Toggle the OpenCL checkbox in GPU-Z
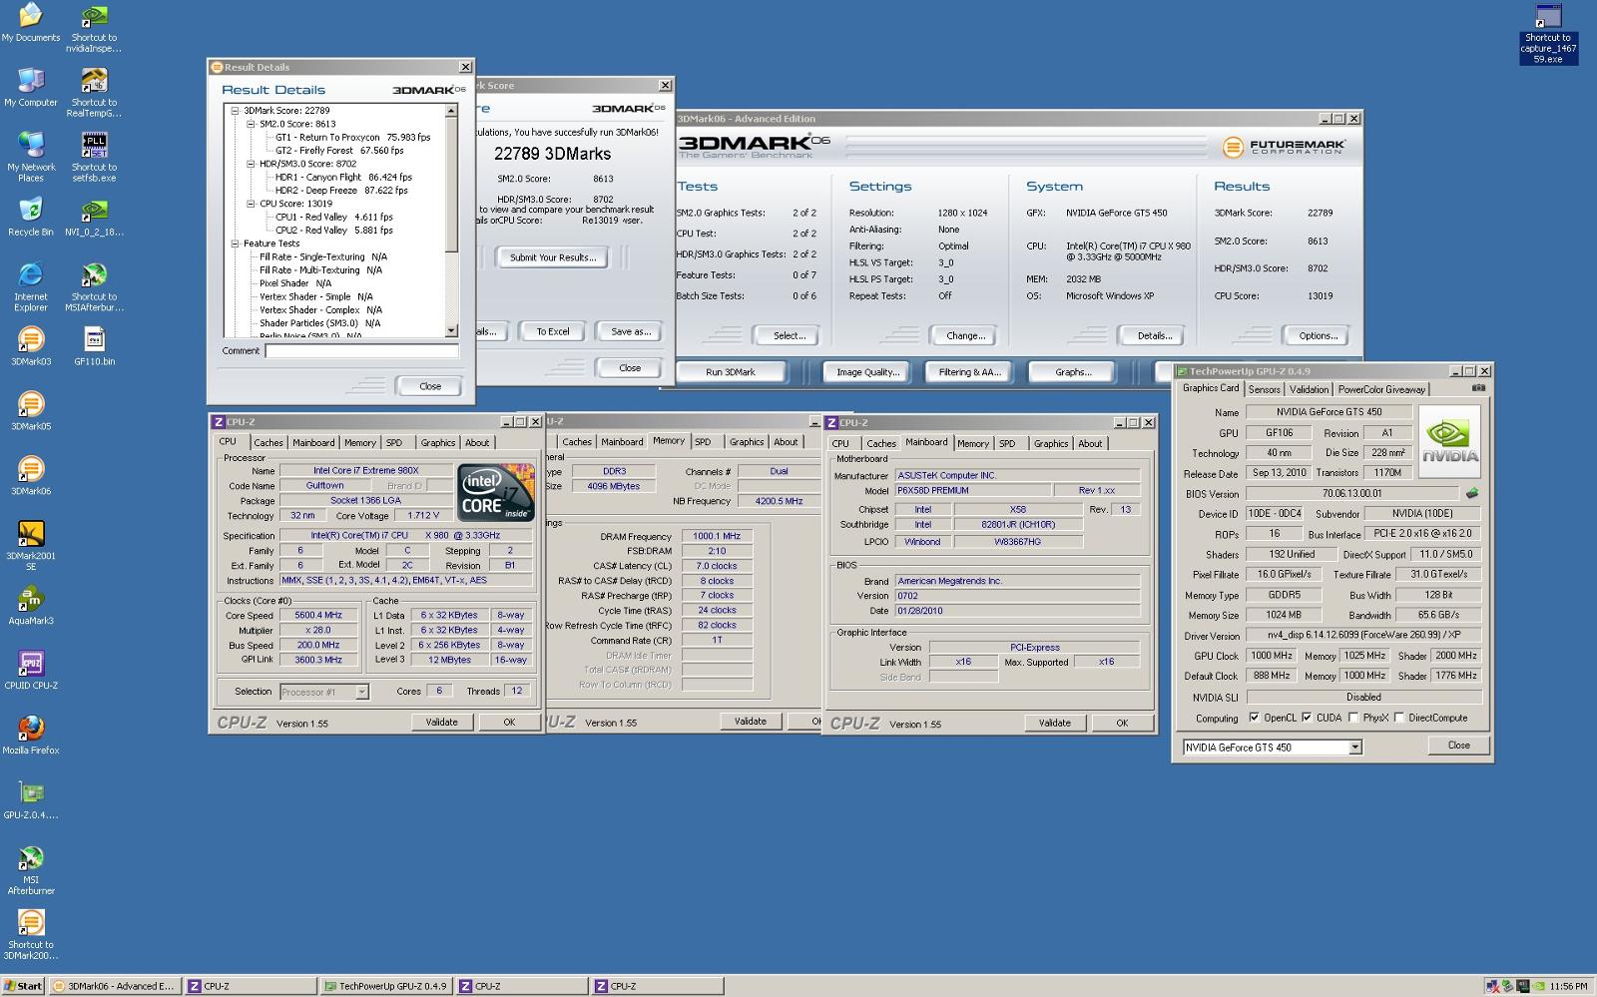 click(1254, 718)
